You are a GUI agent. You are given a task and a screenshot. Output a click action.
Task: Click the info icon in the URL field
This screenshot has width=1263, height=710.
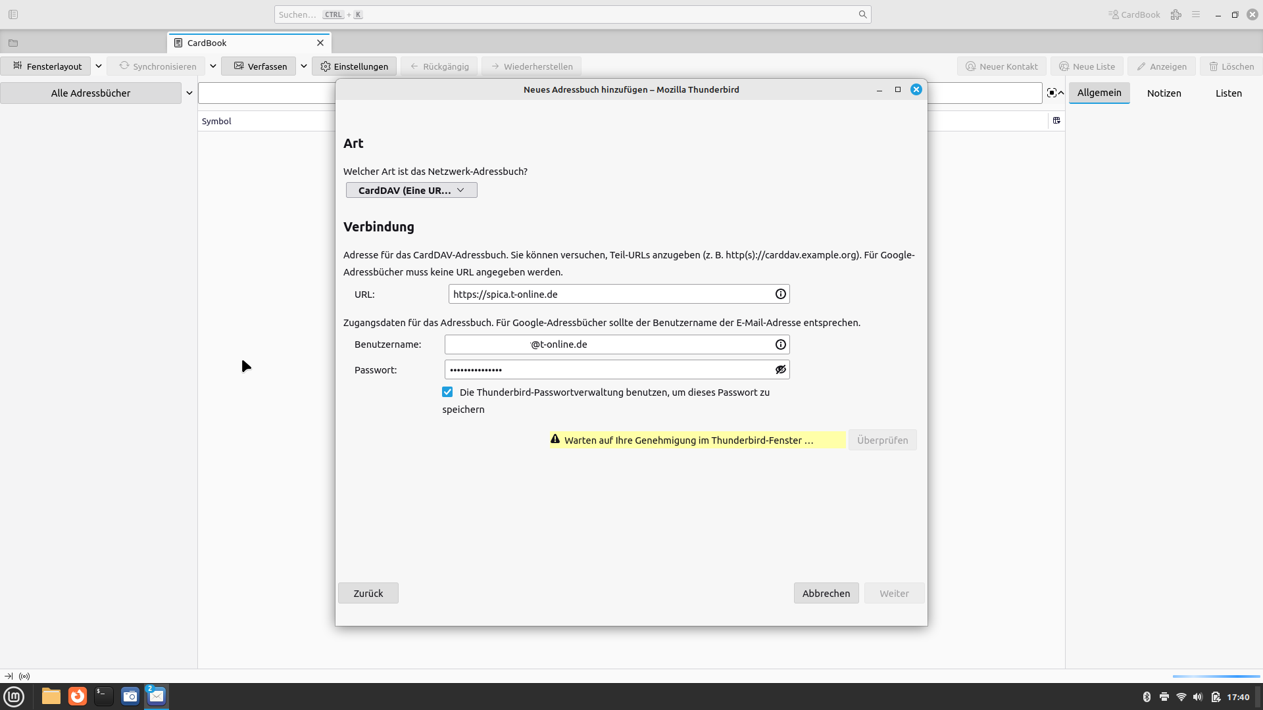pos(780,294)
